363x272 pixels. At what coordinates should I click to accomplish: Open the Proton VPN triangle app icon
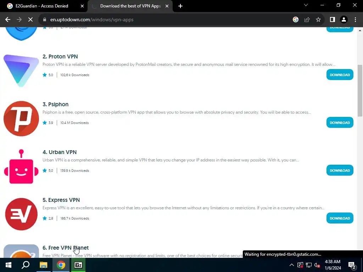(x=21, y=70)
